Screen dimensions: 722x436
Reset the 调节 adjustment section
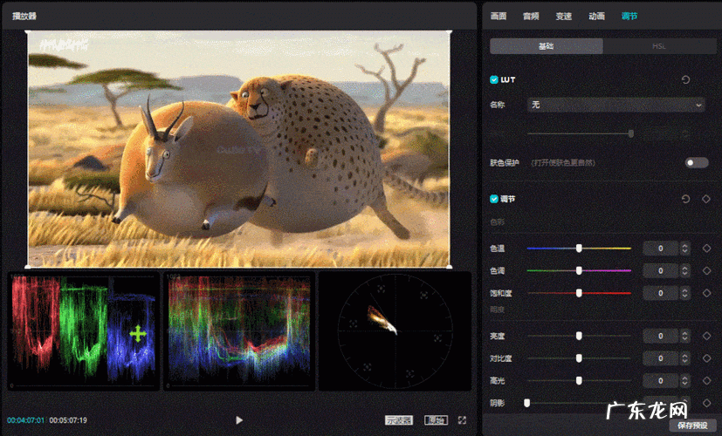(x=685, y=199)
